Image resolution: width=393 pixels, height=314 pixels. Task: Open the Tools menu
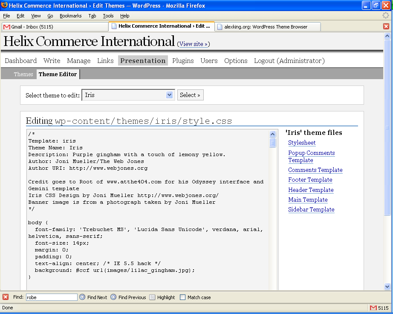(108, 16)
